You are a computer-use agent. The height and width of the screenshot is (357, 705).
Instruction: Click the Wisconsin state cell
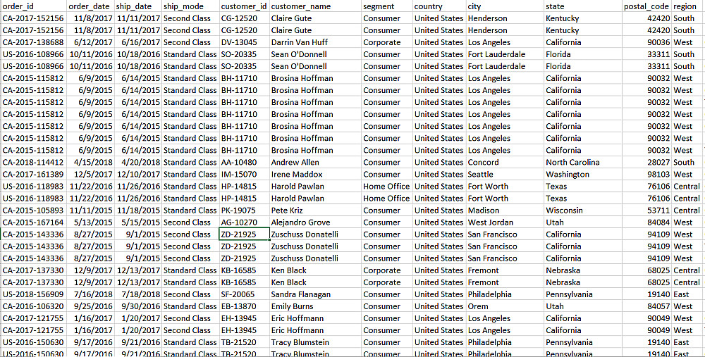click(x=583, y=210)
